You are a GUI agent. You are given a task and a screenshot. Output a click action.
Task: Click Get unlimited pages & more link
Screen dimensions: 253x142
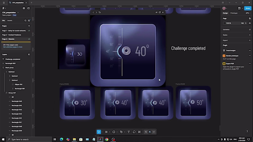[x=13, y=47]
